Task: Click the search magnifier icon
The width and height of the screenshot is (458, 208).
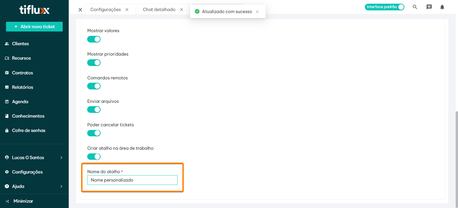Action: click(415, 7)
